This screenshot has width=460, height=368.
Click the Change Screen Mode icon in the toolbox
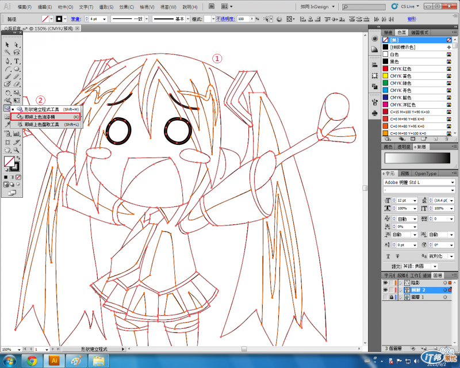(x=12, y=193)
